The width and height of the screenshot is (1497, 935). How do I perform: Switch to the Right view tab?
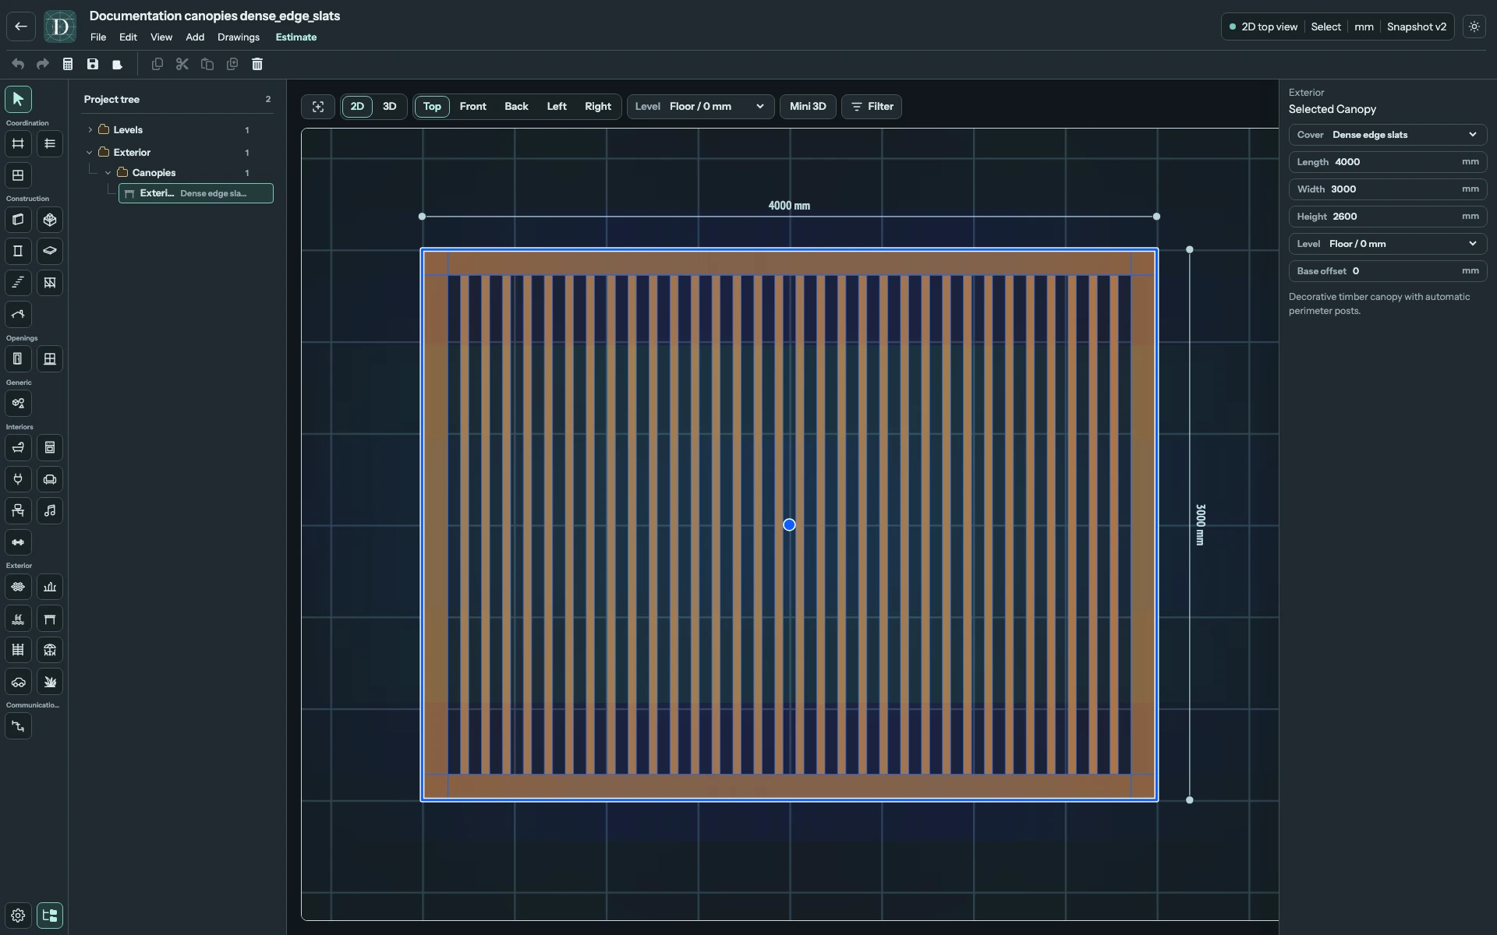pos(598,107)
